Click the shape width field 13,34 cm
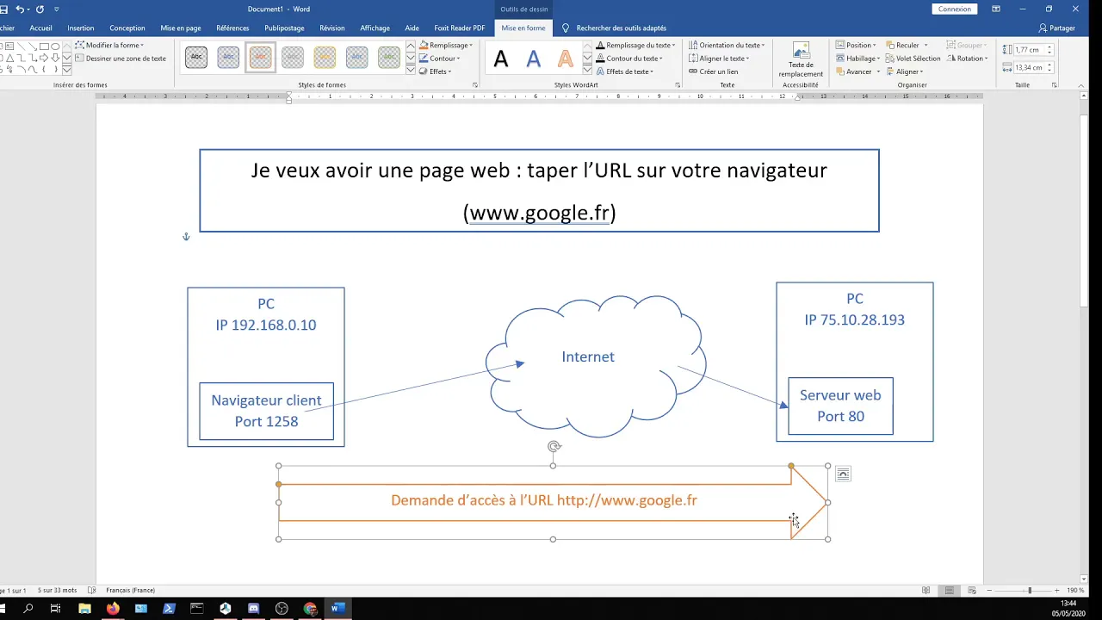Image resolution: width=1102 pixels, height=620 pixels. 1029,67
